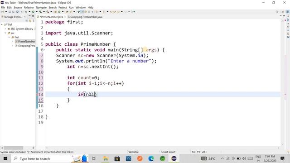This screenshot has width=290, height=163.
Task: Click the ENG language indicator
Action: point(258,157)
